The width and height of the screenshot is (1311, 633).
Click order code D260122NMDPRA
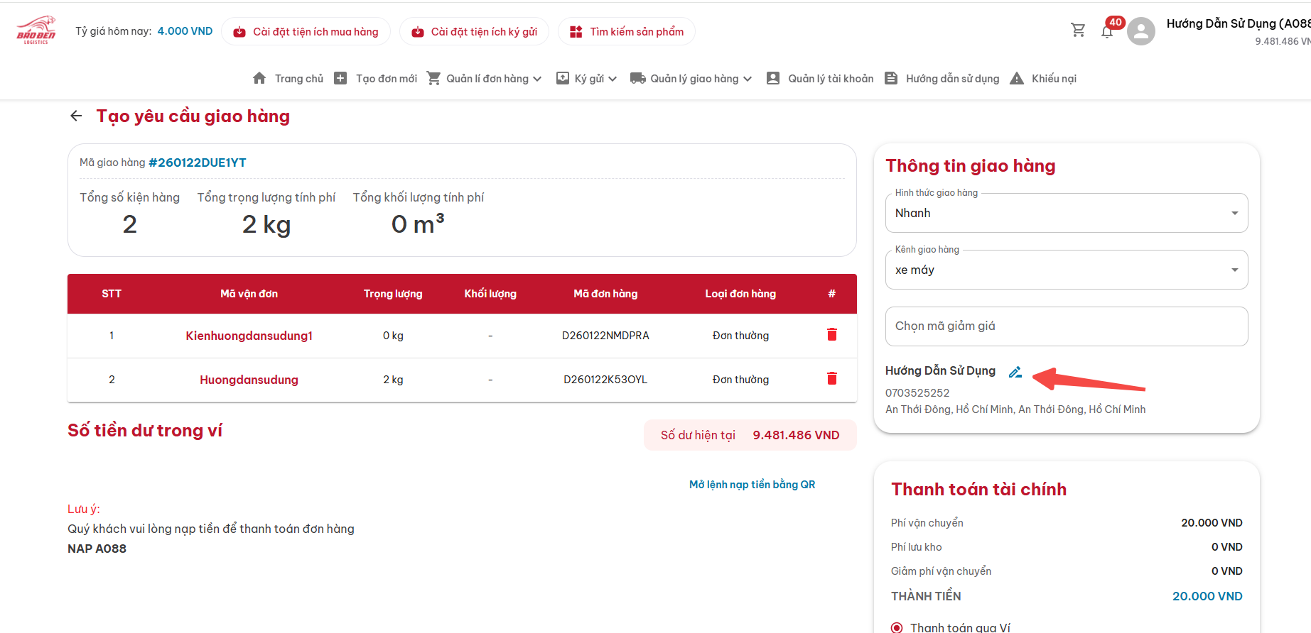point(605,336)
